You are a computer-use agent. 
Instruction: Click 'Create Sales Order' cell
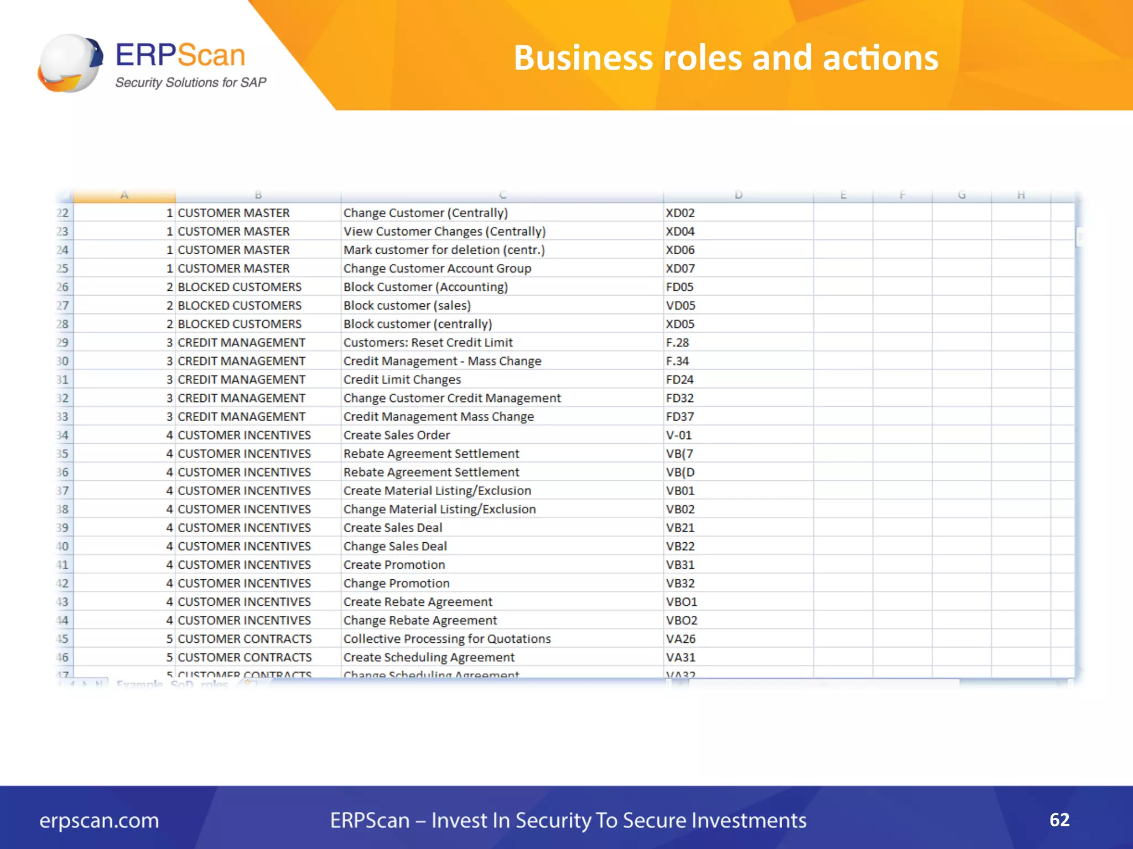point(502,435)
